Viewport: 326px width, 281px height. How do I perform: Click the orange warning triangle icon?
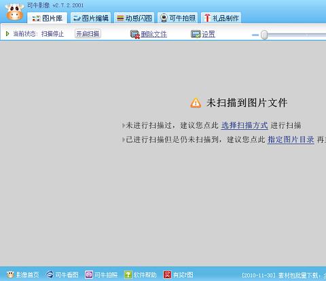click(196, 103)
